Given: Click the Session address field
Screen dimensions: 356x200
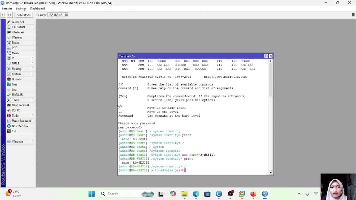Looking at the screenshot, I should point(58,15).
